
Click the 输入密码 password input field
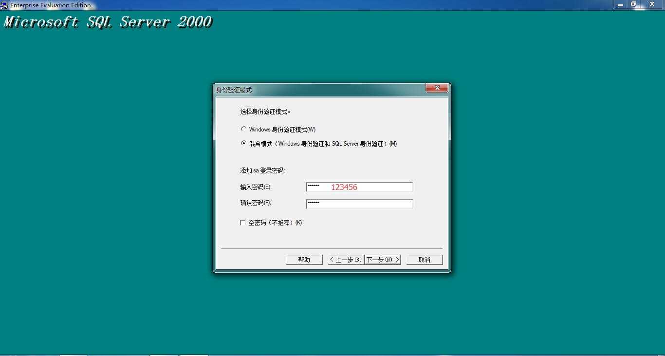point(359,187)
